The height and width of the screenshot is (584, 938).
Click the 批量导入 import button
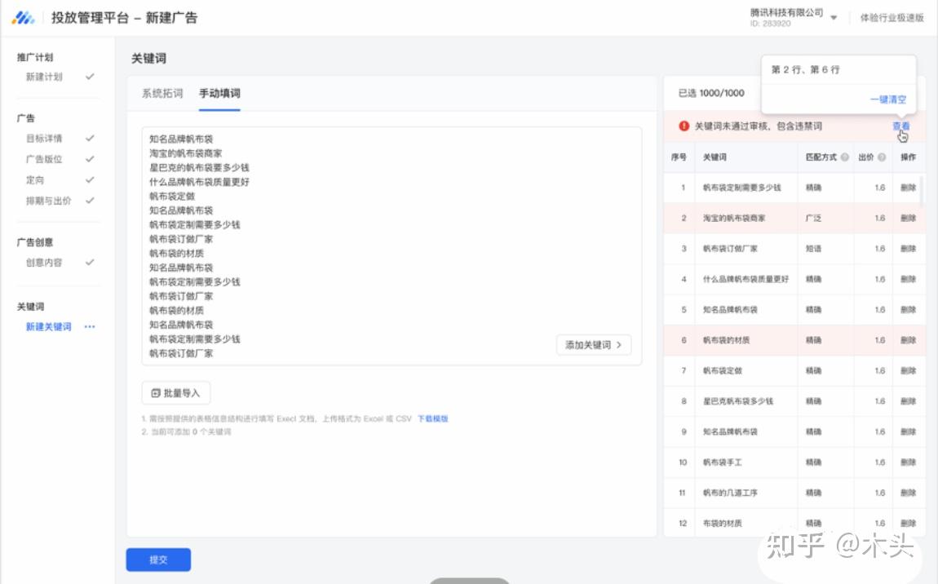[175, 393]
